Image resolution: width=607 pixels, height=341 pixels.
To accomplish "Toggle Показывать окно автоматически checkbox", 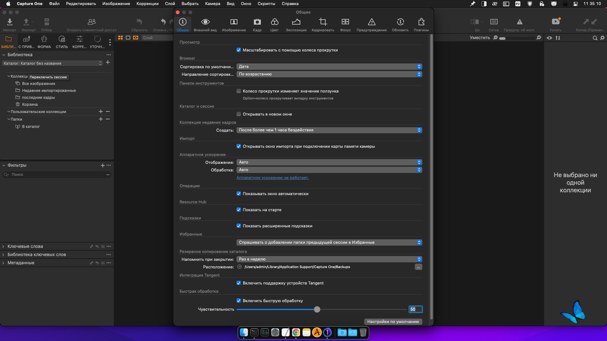I will (239, 194).
